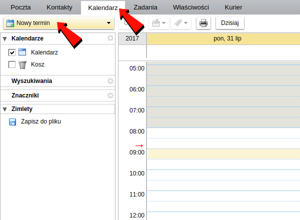Click the Zapisz do pliku floppy icon
Viewport: 300px width, 220px height.
tap(12, 122)
